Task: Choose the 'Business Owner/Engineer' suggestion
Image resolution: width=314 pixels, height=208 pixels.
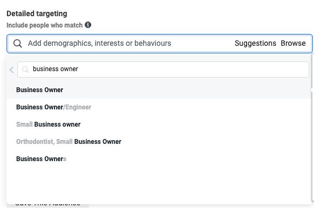Action: pos(159,107)
